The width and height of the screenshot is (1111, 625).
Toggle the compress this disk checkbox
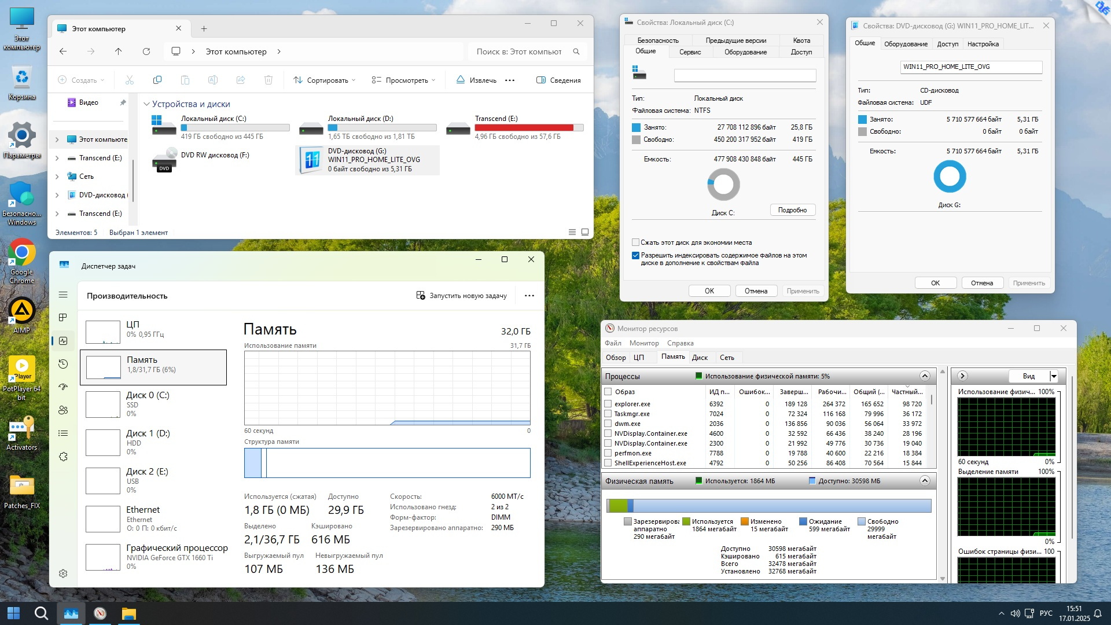click(x=635, y=242)
